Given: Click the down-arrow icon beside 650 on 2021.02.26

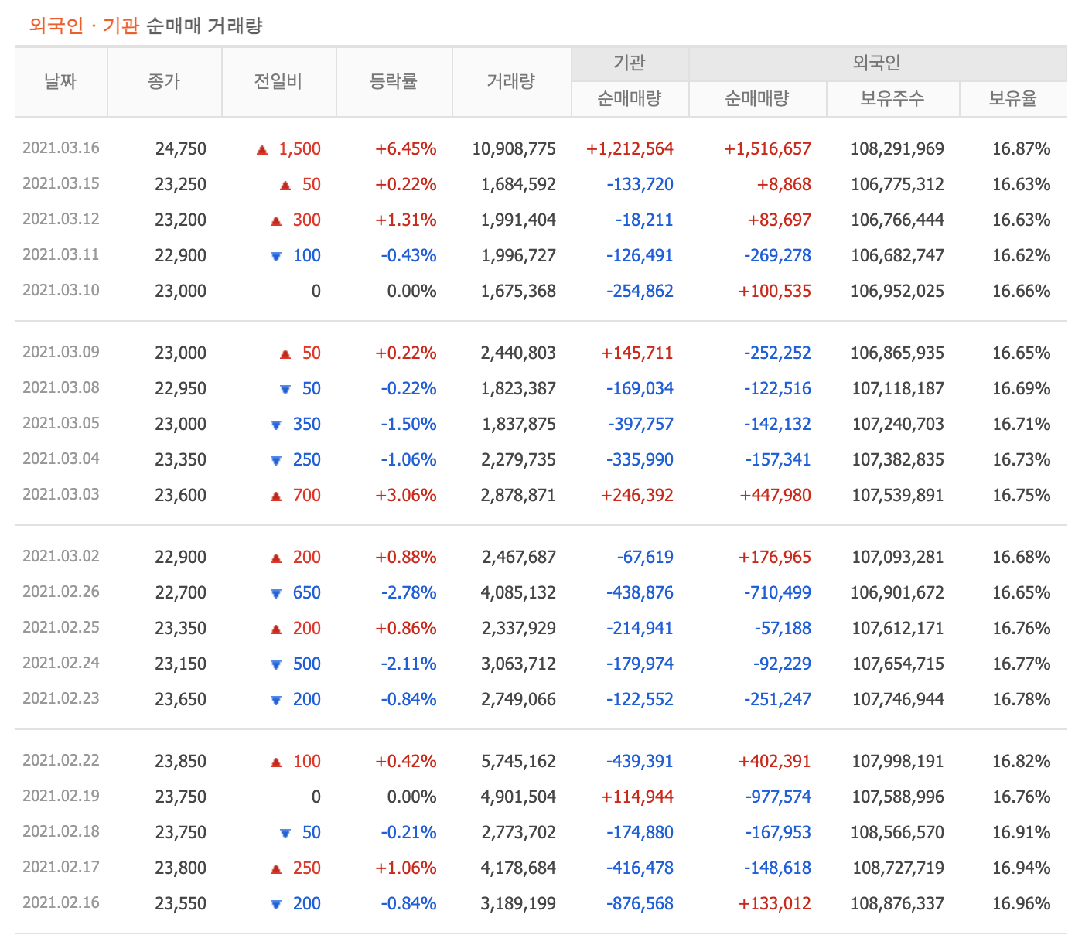Looking at the screenshot, I should [x=276, y=592].
